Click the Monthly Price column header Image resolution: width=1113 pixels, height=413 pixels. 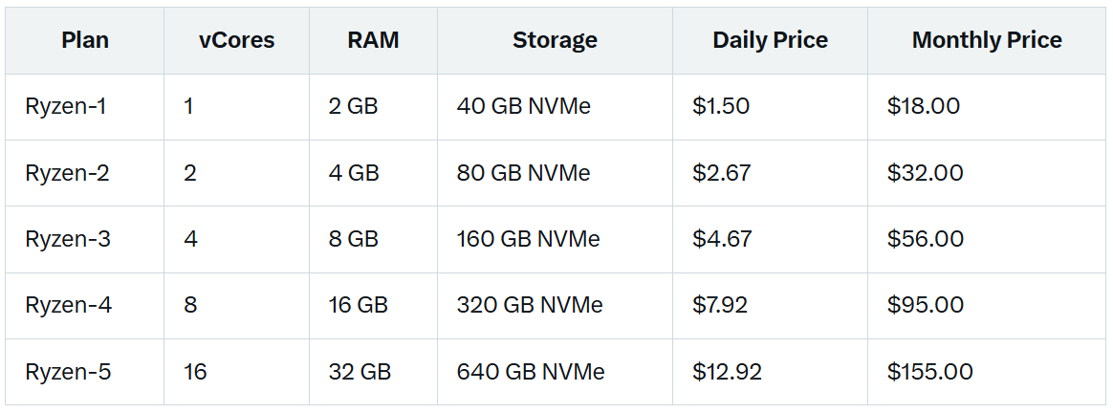[988, 40]
